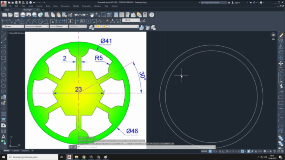Select the Linear dimension tool
This screenshot has width=285, height=160.
tap(4, 21)
